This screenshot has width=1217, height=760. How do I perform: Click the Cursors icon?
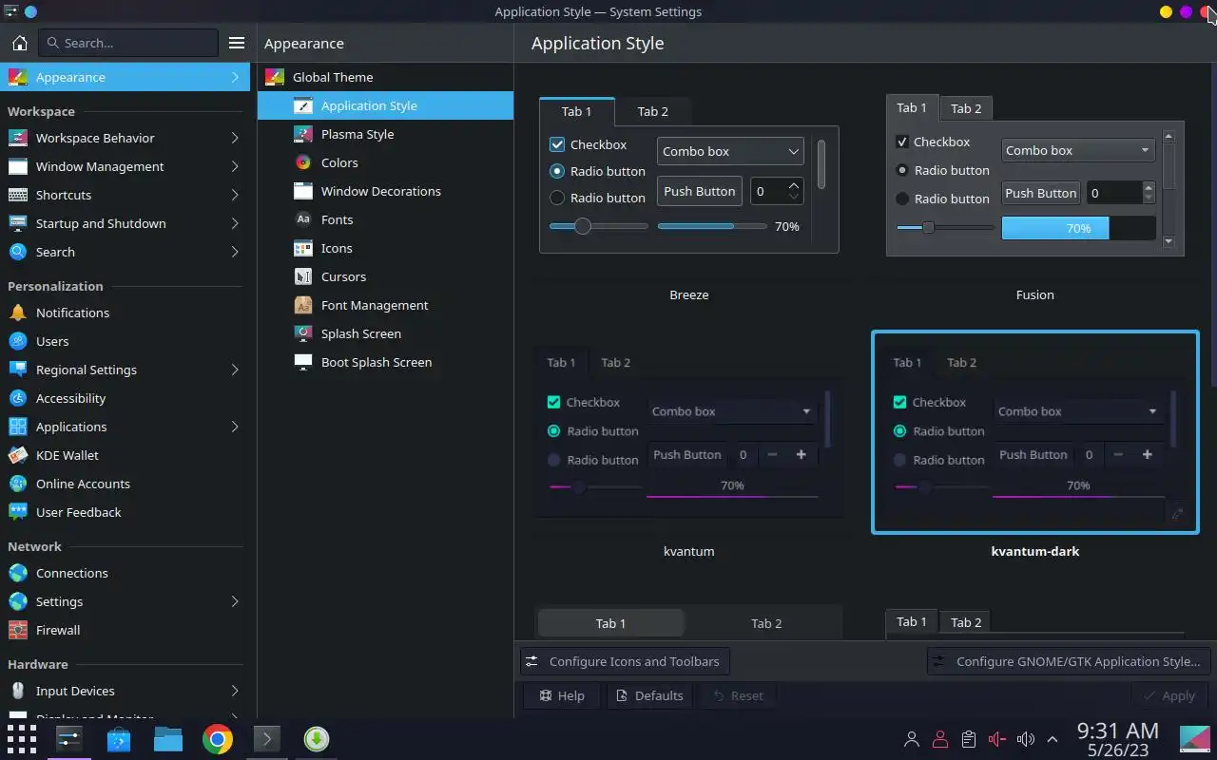tap(303, 276)
